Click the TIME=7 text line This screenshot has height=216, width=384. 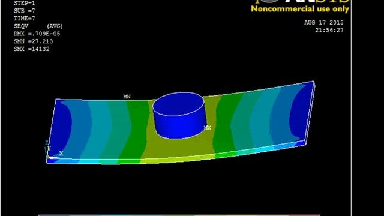[25, 19]
